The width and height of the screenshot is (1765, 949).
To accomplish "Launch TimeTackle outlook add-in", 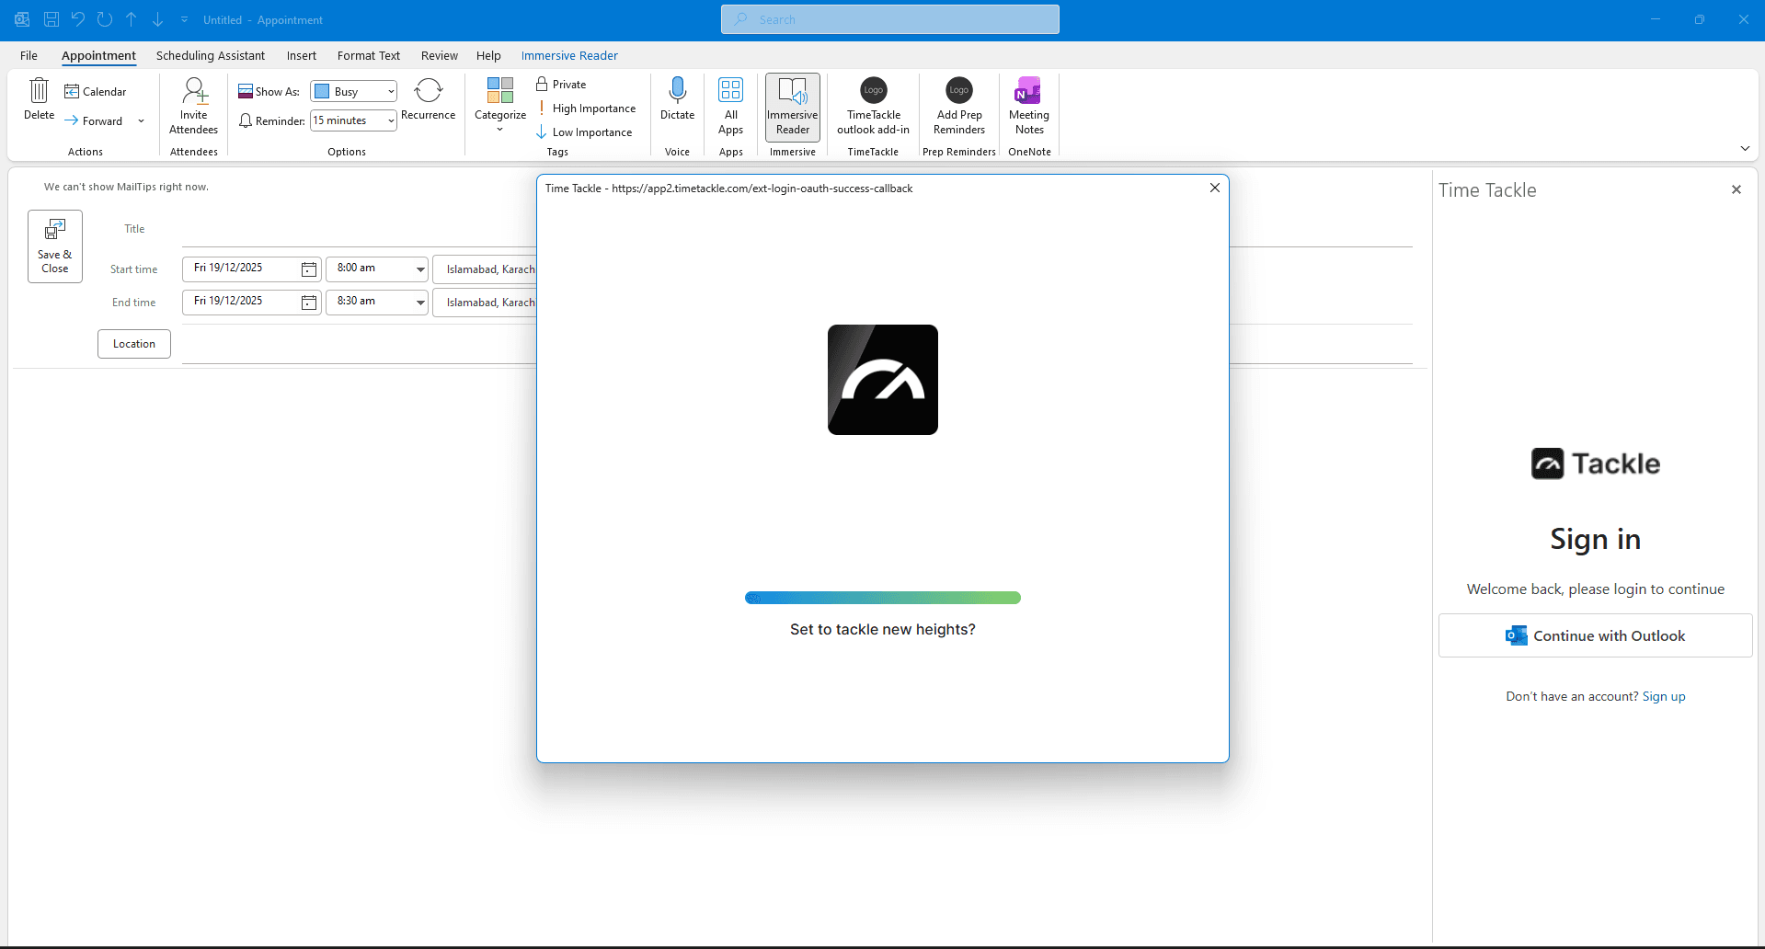I will click(x=874, y=106).
